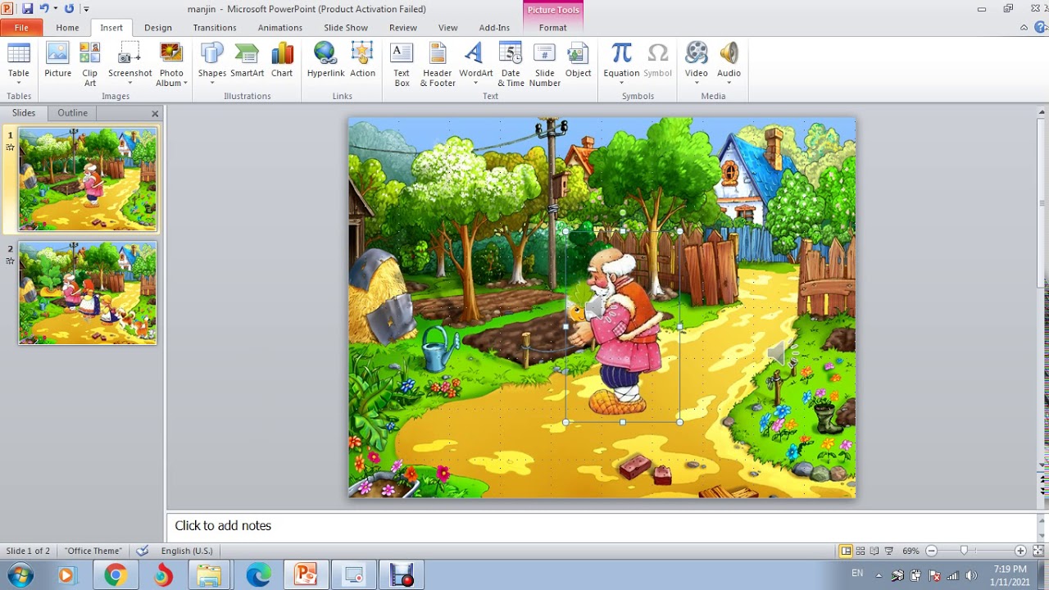Switch to the Home tab
The width and height of the screenshot is (1049, 590).
67,28
